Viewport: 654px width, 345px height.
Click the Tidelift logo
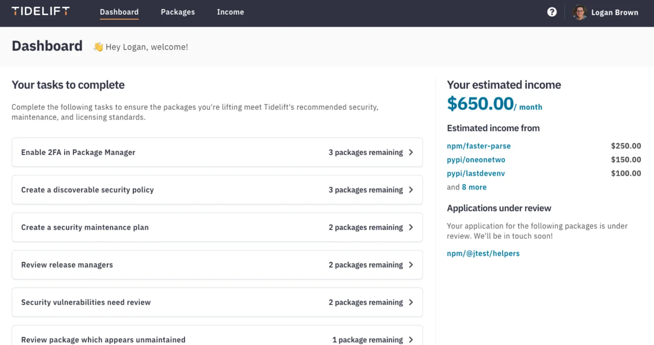pyautogui.click(x=40, y=11)
